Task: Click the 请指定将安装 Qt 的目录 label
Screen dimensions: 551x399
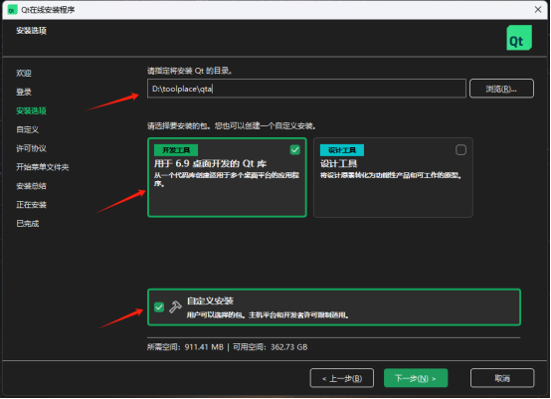Action: (189, 71)
